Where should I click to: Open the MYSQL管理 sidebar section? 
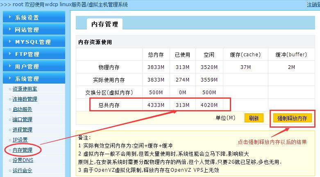[x=33, y=42]
